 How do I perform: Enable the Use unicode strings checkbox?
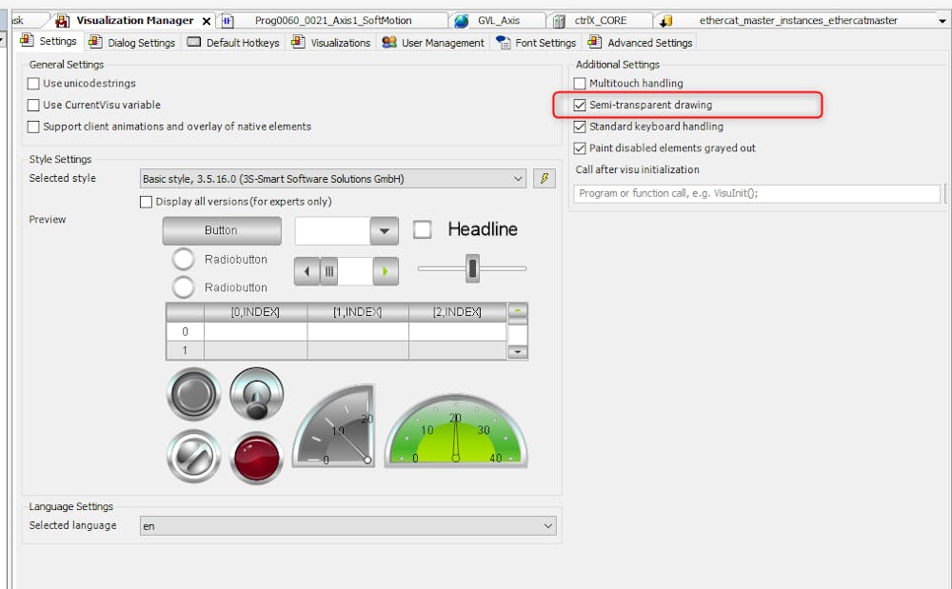pos(32,84)
